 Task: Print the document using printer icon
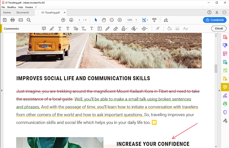coord(13,20)
